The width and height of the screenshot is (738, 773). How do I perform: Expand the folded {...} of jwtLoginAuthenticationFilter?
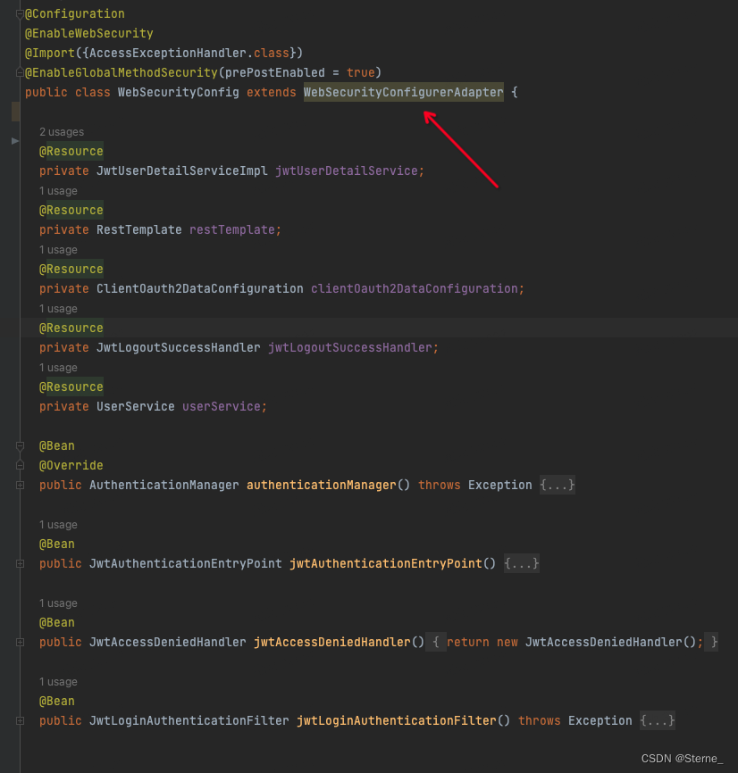tap(657, 720)
